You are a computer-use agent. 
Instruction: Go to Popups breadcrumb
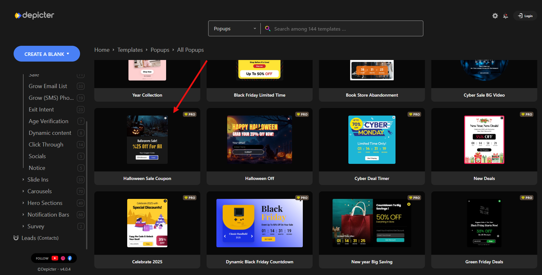tap(160, 50)
